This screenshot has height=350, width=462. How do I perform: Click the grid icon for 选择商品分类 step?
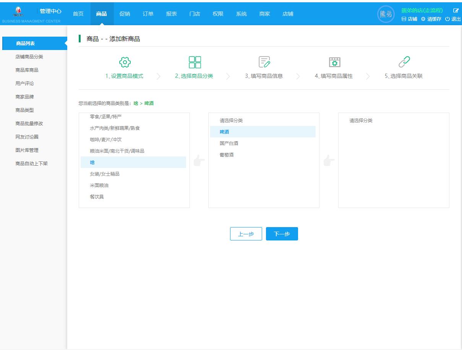(x=195, y=62)
